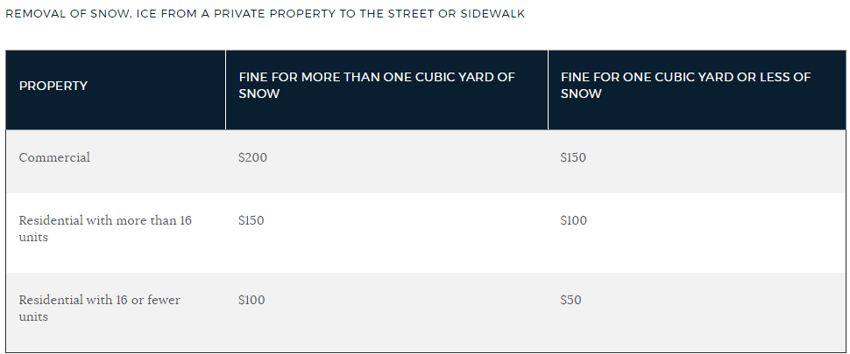Click 'Residential with 16 or fewer units'

click(x=100, y=308)
